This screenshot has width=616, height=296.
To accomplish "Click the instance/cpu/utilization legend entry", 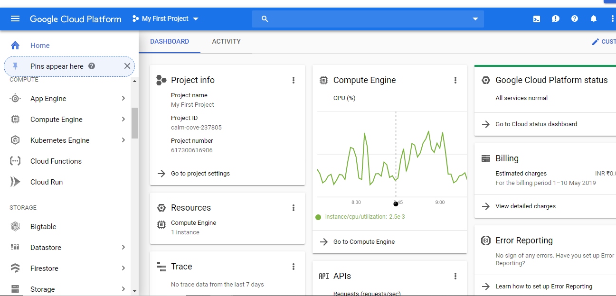I will tap(360, 217).
